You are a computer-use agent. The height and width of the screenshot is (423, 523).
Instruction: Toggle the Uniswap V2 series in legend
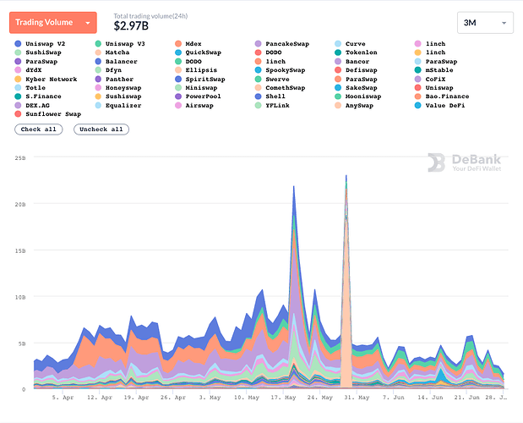click(x=40, y=44)
